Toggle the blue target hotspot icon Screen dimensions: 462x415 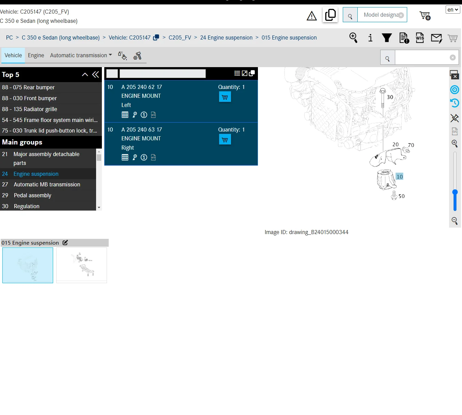455,90
